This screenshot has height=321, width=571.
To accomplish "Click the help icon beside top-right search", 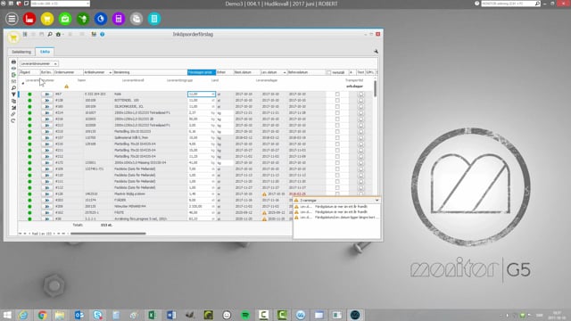I will tap(477, 4).
